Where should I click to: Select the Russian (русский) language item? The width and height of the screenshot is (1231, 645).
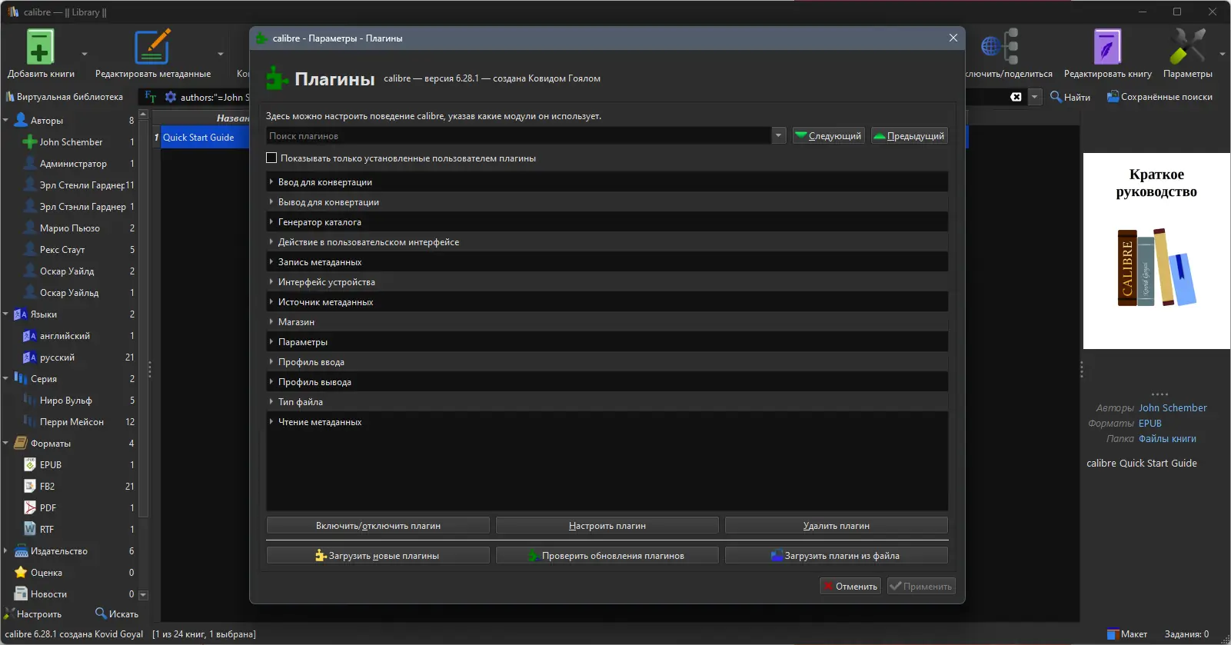pyautogui.click(x=57, y=357)
